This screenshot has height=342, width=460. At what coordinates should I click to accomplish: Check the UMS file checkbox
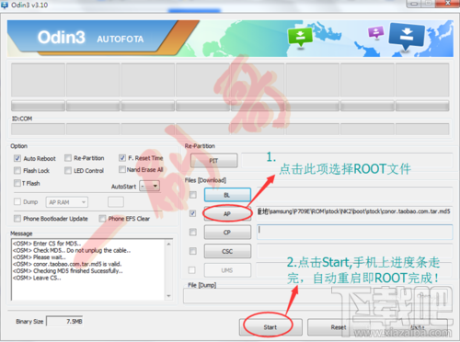(x=192, y=270)
